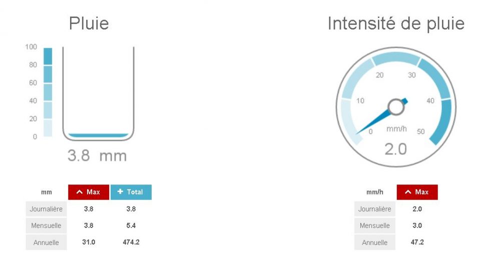
Task: Select Mensuelle in the rain intensity table
Action: (374, 225)
